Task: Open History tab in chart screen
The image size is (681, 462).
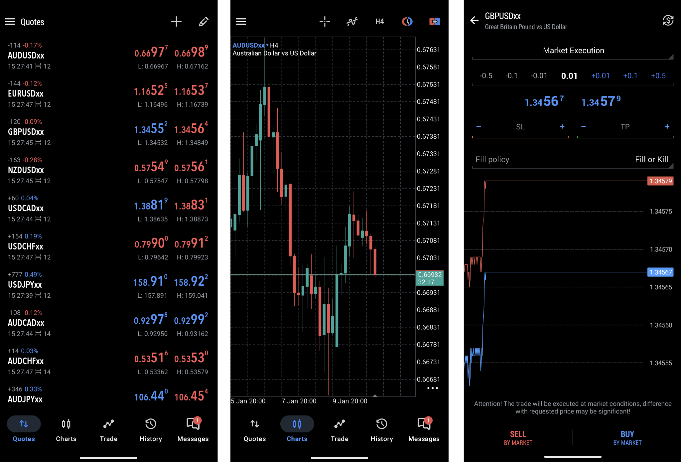Action: (x=382, y=429)
